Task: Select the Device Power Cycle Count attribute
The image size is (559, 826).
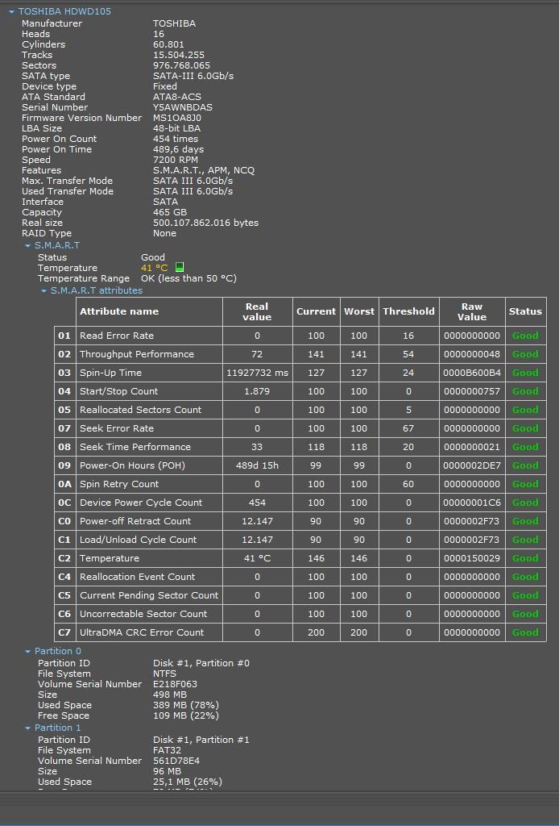Action: (141, 503)
